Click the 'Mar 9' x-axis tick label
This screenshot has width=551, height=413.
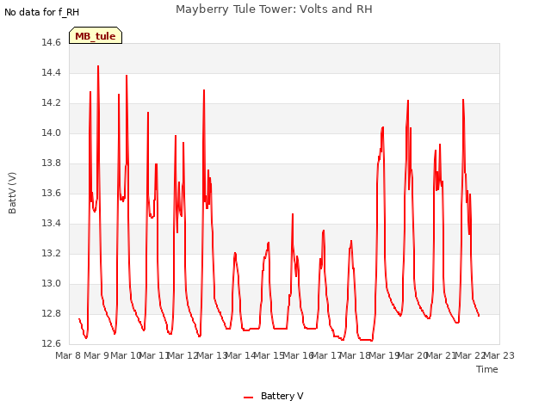(x=96, y=355)
